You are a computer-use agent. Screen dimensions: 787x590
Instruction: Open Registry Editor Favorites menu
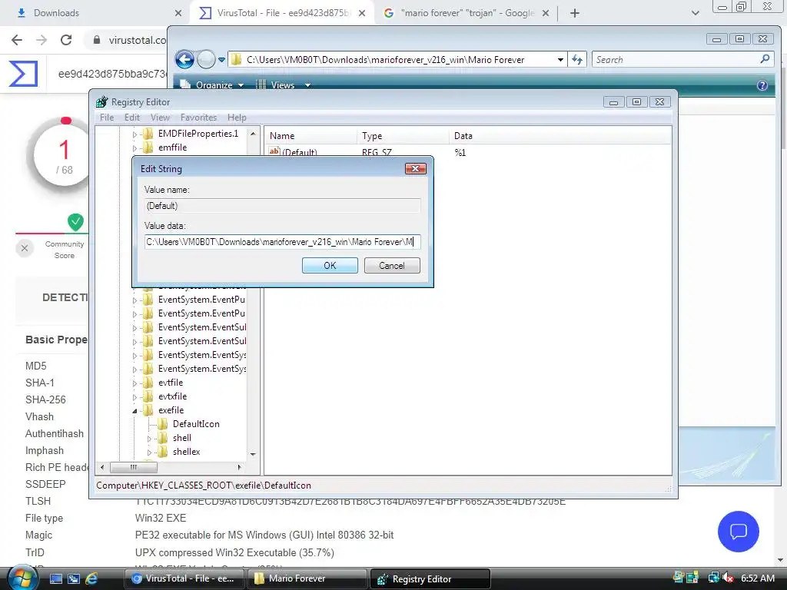pos(199,118)
